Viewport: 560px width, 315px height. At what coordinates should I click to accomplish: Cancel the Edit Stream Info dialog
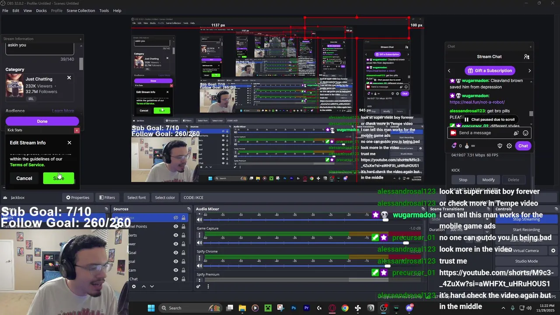[24, 178]
